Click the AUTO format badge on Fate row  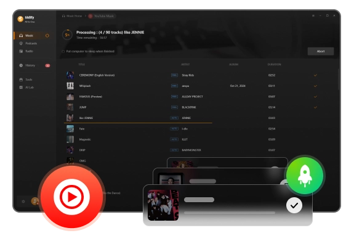coord(174,129)
